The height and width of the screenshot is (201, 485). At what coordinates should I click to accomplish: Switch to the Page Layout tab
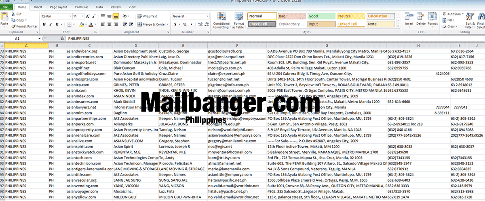pos(59,7)
